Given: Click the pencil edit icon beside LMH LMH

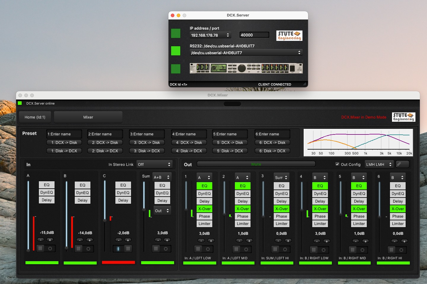Looking at the screenshot, I should 402,164.
